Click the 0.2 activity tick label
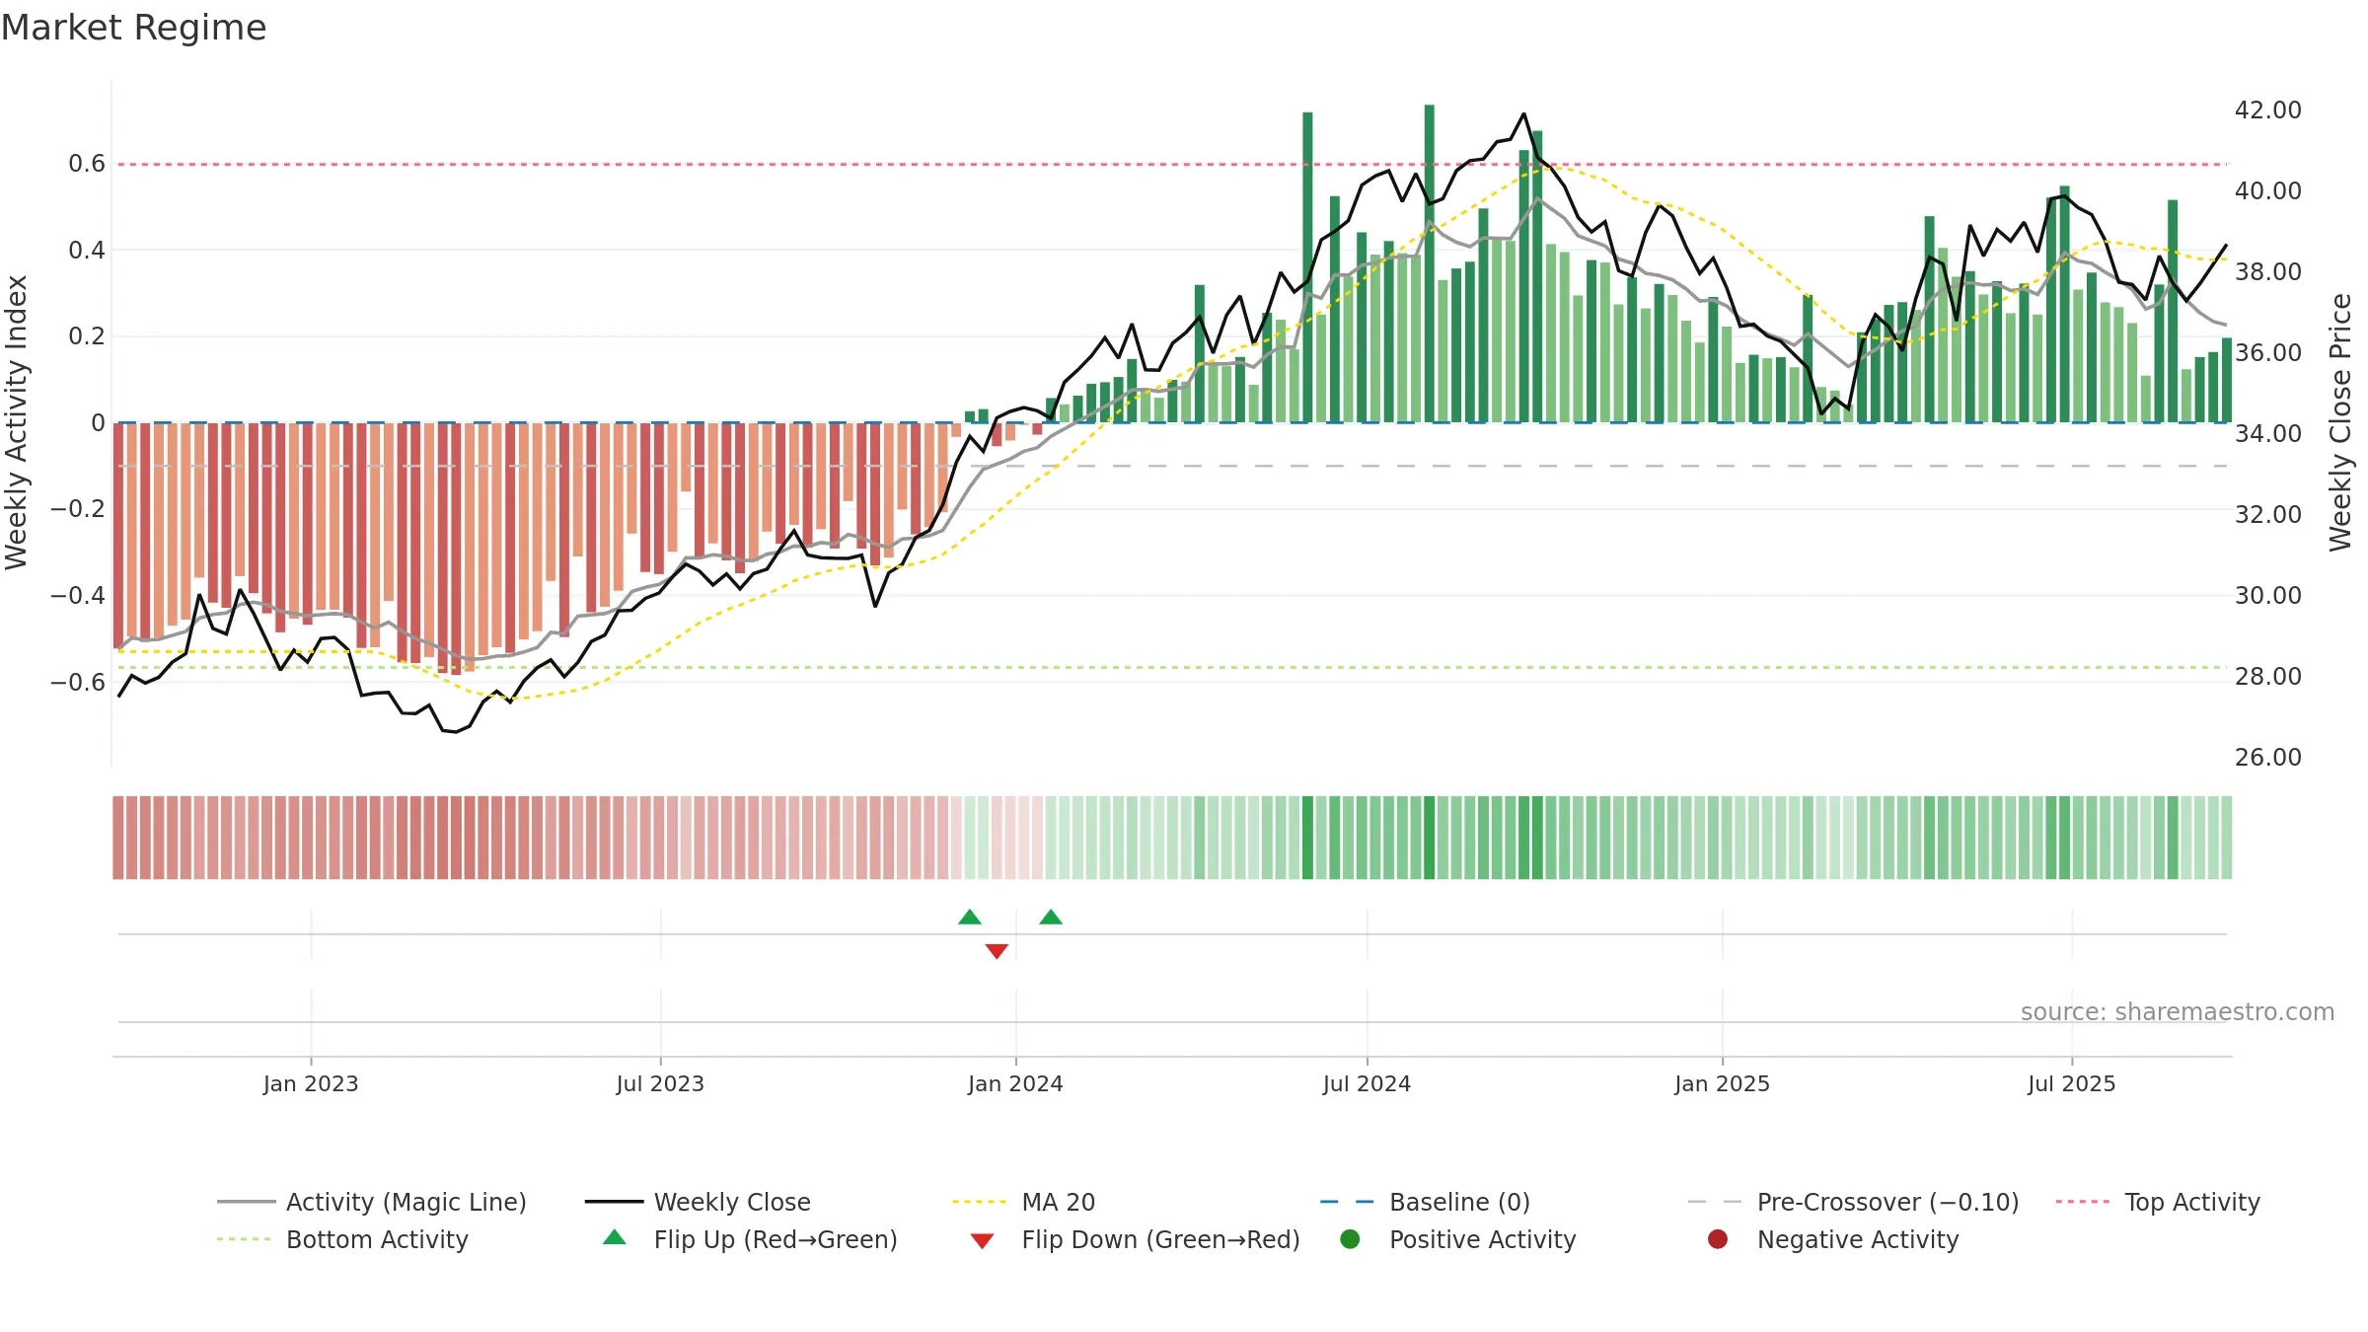This screenshot has width=2368, height=1332. [87, 336]
